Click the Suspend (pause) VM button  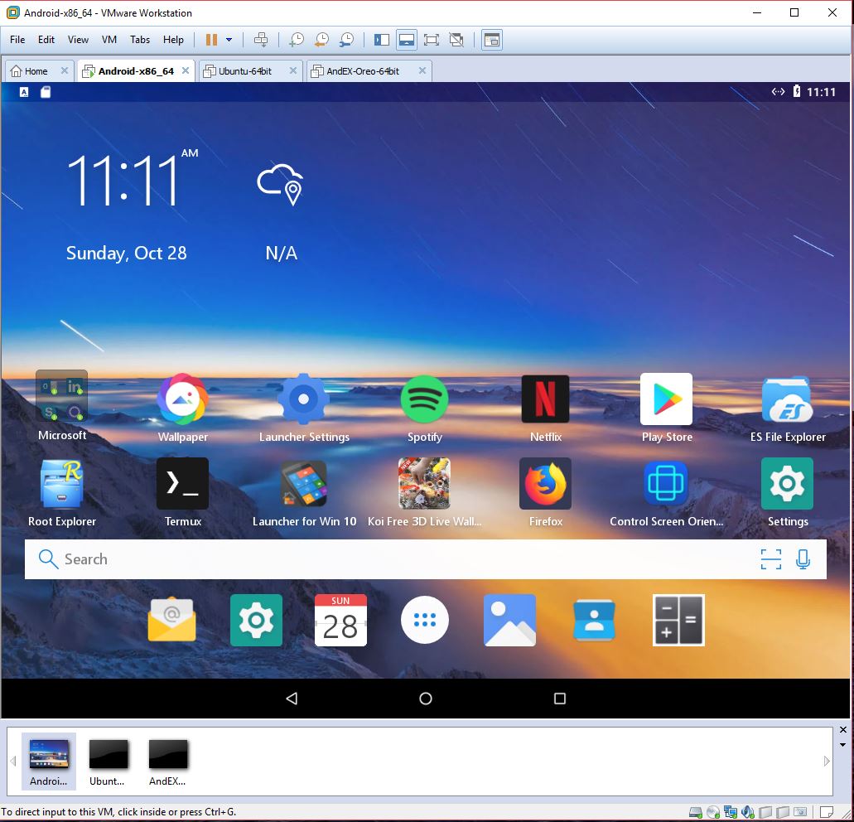pos(211,40)
